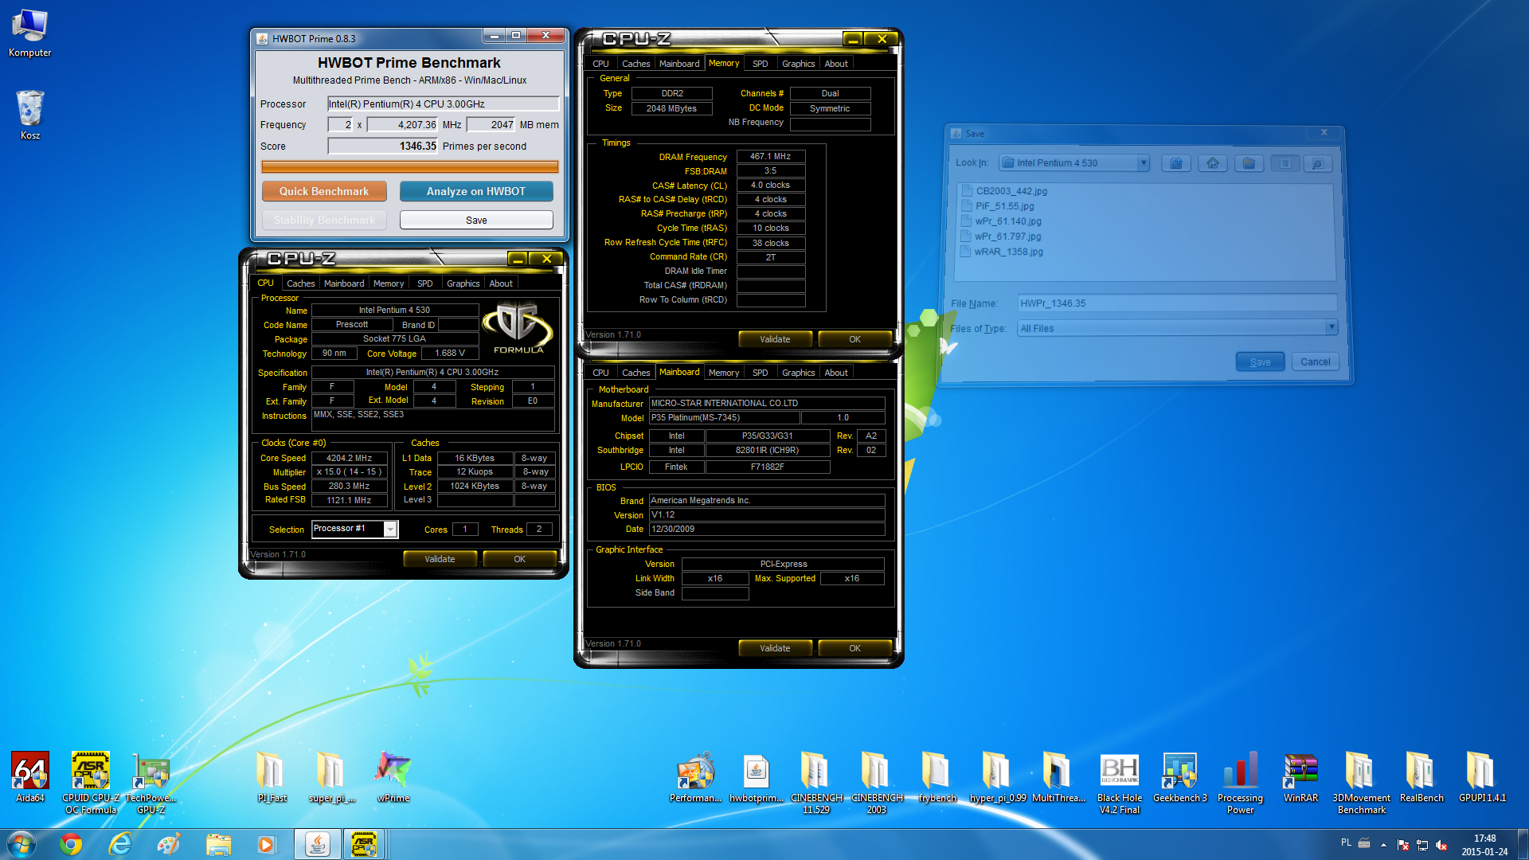Click the File Name input field
This screenshot has width=1529, height=860.
point(1177,303)
